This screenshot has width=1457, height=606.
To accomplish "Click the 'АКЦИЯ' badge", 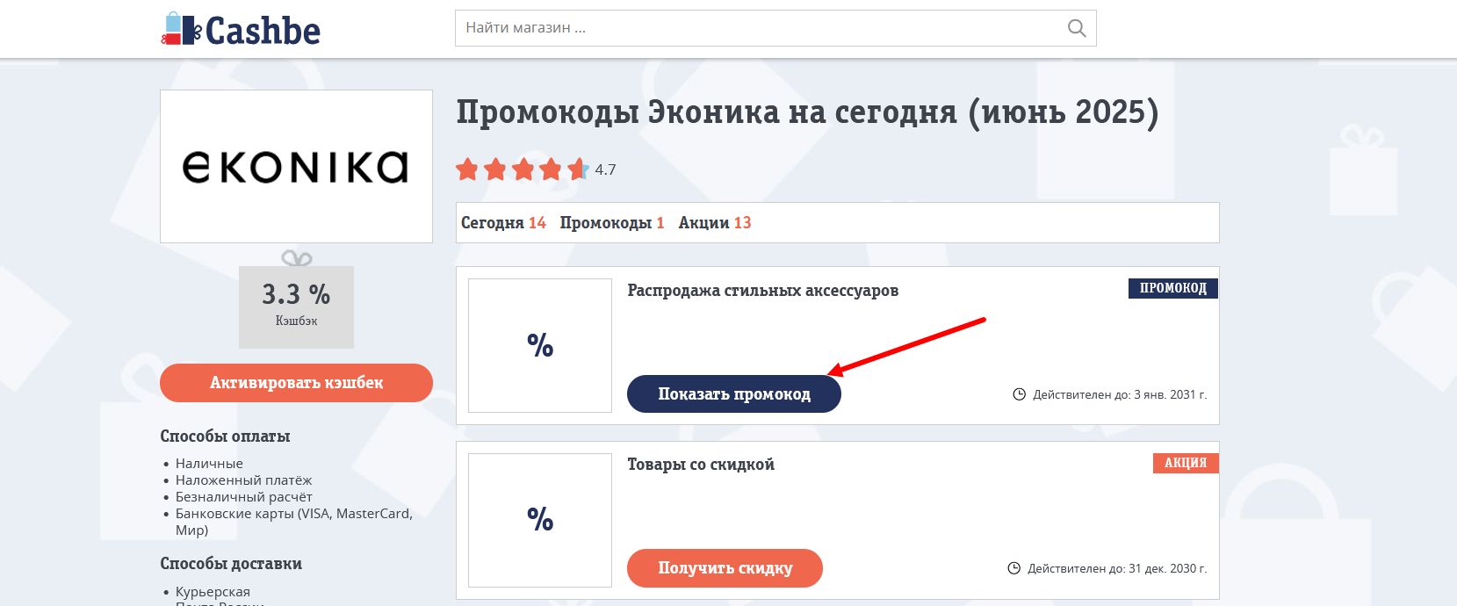I will (1186, 463).
